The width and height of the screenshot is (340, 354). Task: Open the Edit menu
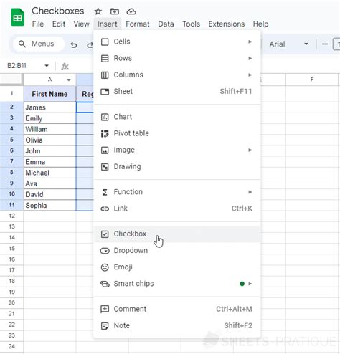pos(59,24)
